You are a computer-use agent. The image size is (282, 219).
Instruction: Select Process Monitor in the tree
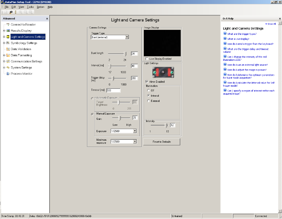click(x=21, y=73)
